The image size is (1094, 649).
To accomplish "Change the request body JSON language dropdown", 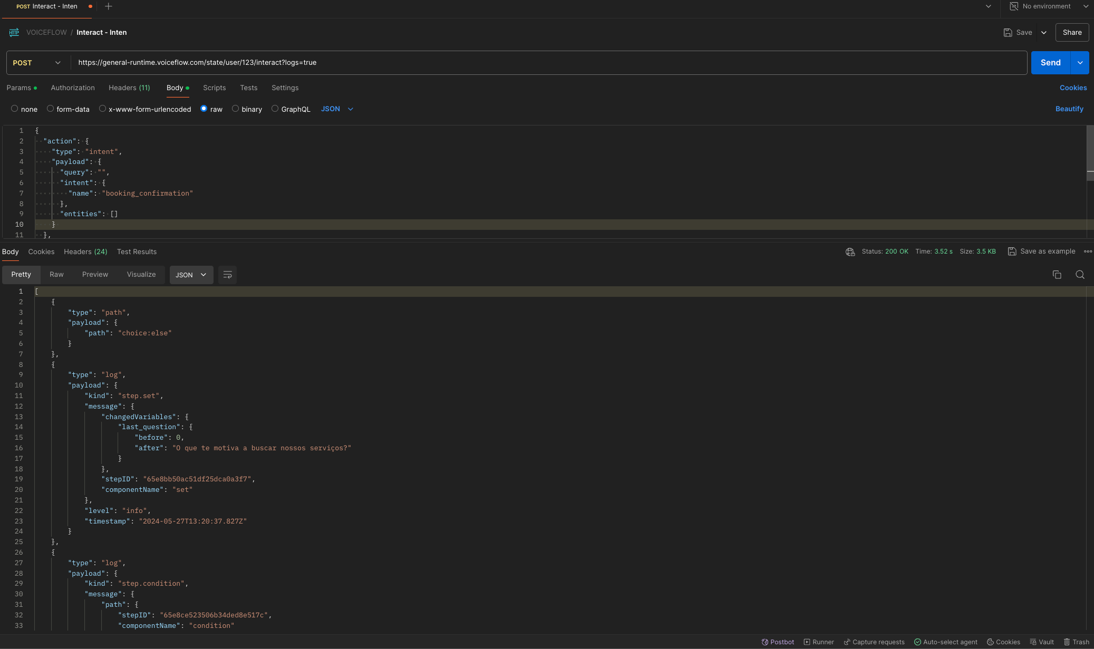I will pos(337,109).
